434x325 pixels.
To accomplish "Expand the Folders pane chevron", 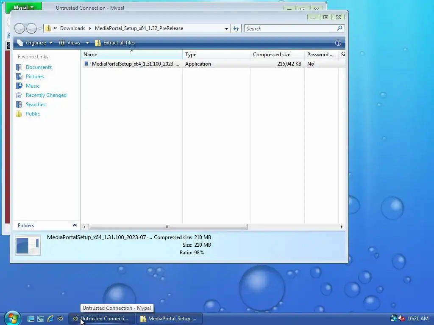I will [x=75, y=226].
